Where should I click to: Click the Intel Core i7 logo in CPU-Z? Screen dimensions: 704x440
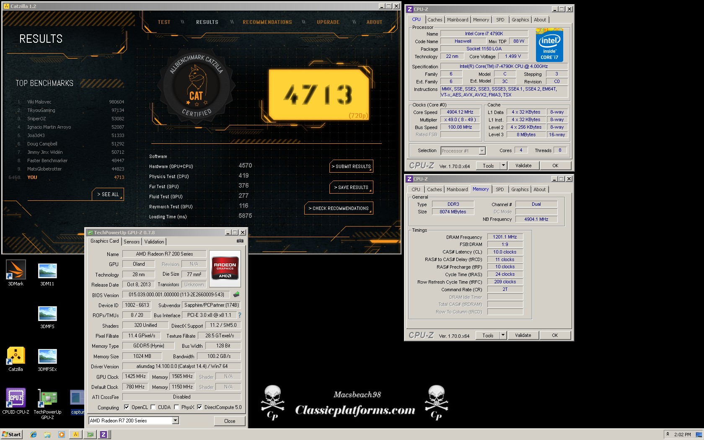coord(549,45)
